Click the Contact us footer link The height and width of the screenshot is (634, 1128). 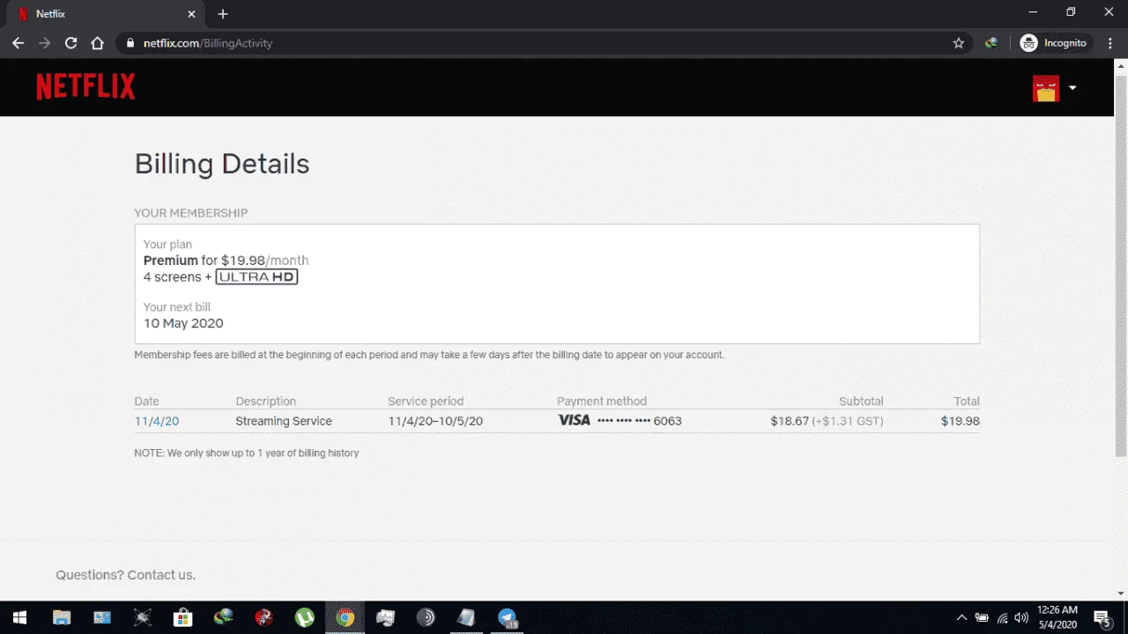[161, 575]
